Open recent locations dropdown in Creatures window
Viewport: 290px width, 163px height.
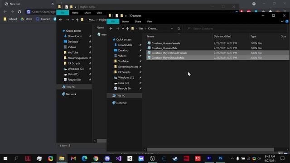123,29
